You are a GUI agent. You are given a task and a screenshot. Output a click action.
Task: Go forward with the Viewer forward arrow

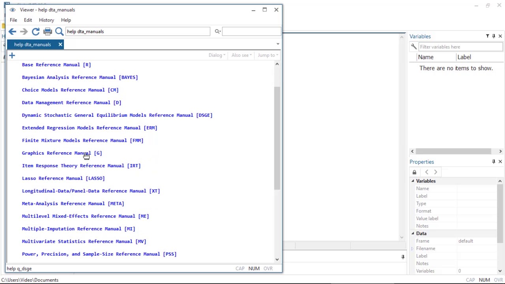click(24, 32)
